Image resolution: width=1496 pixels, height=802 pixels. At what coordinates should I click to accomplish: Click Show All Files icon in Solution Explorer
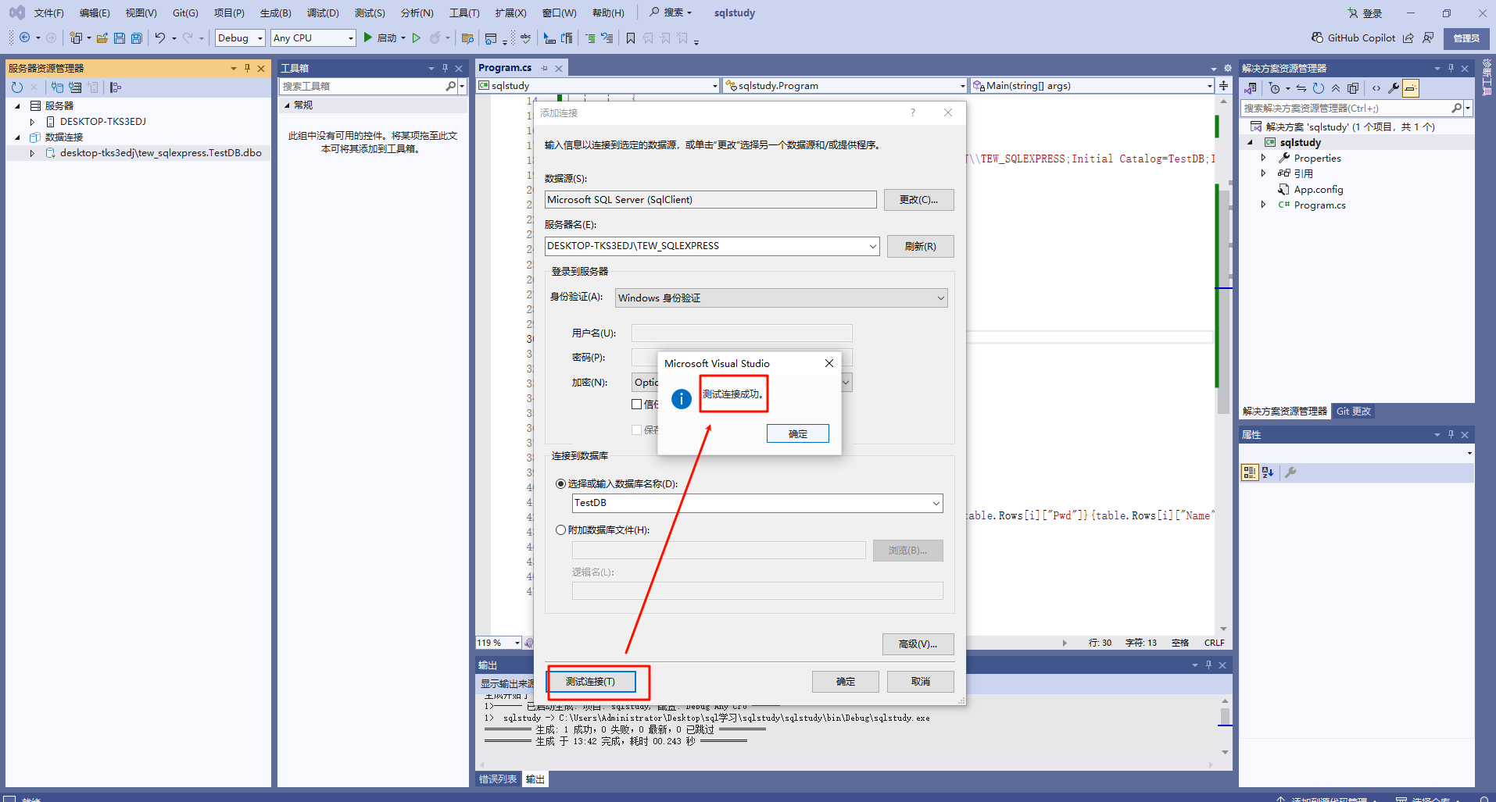click(x=1353, y=88)
